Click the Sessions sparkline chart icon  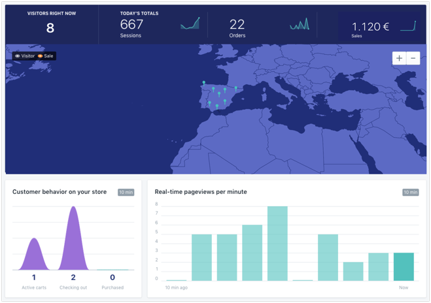tap(190, 25)
